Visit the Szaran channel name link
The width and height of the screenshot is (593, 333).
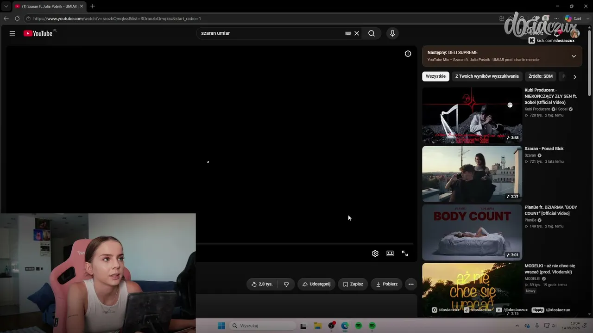point(530,155)
